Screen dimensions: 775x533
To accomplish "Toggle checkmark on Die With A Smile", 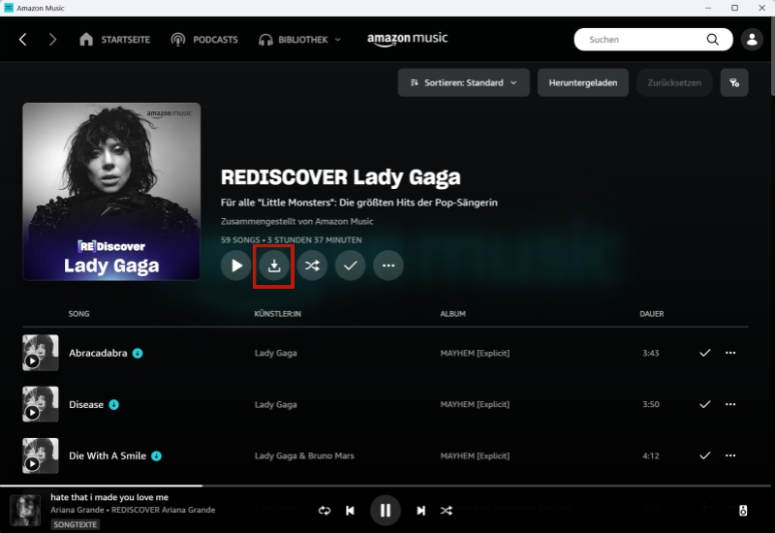I will 705,455.
